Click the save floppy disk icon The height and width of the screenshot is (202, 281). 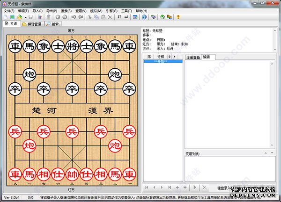coord(30,17)
